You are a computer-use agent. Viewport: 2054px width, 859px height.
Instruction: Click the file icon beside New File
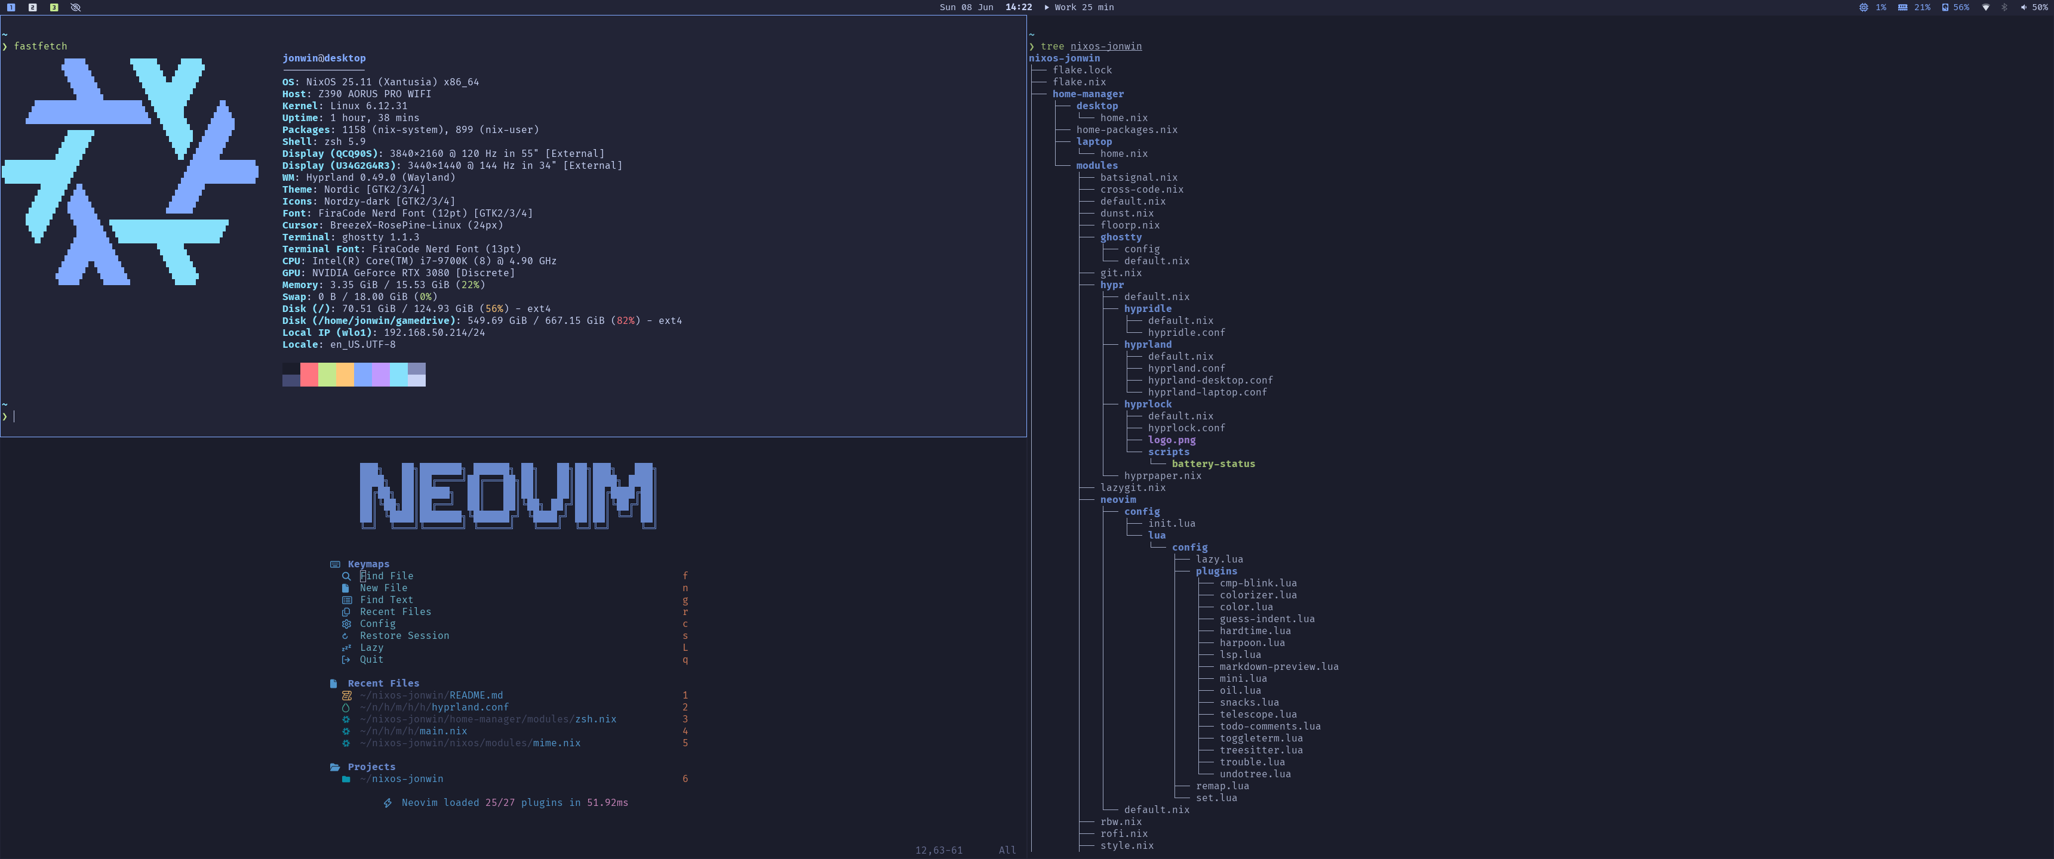pos(345,588)
